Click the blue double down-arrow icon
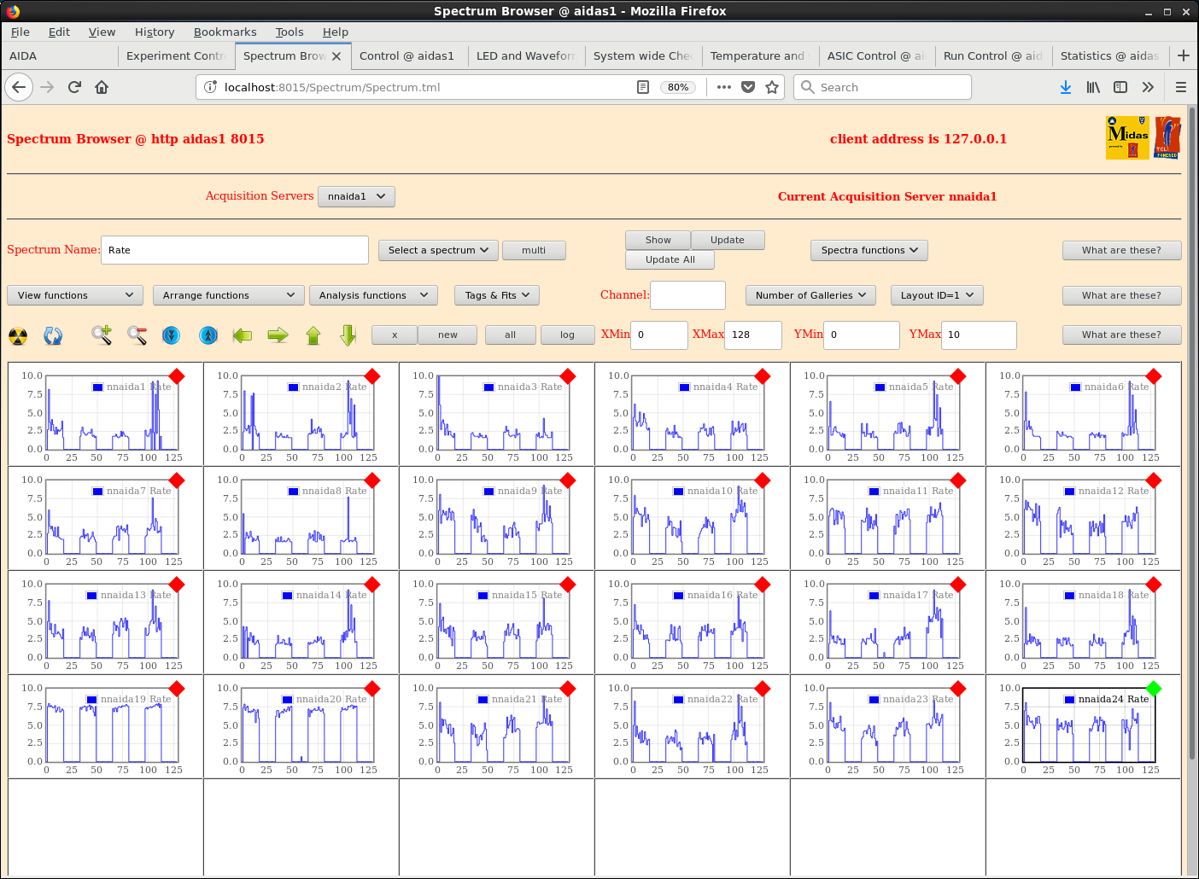 click(172, 335)
